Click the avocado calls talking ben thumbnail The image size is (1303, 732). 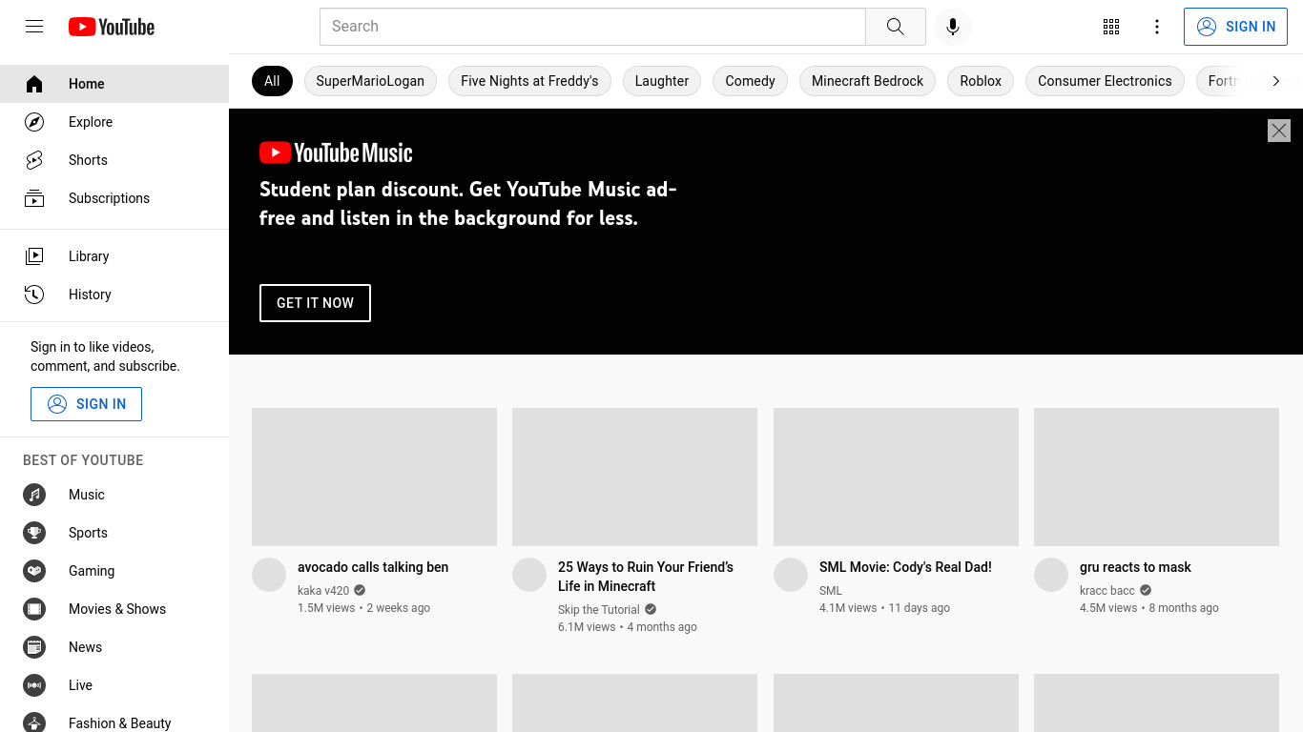[374, 477]
